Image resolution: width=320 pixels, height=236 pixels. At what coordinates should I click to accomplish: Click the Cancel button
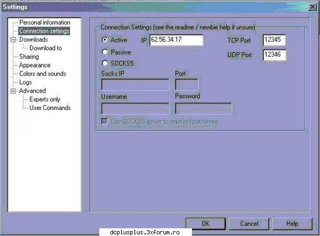coord(249,223)
